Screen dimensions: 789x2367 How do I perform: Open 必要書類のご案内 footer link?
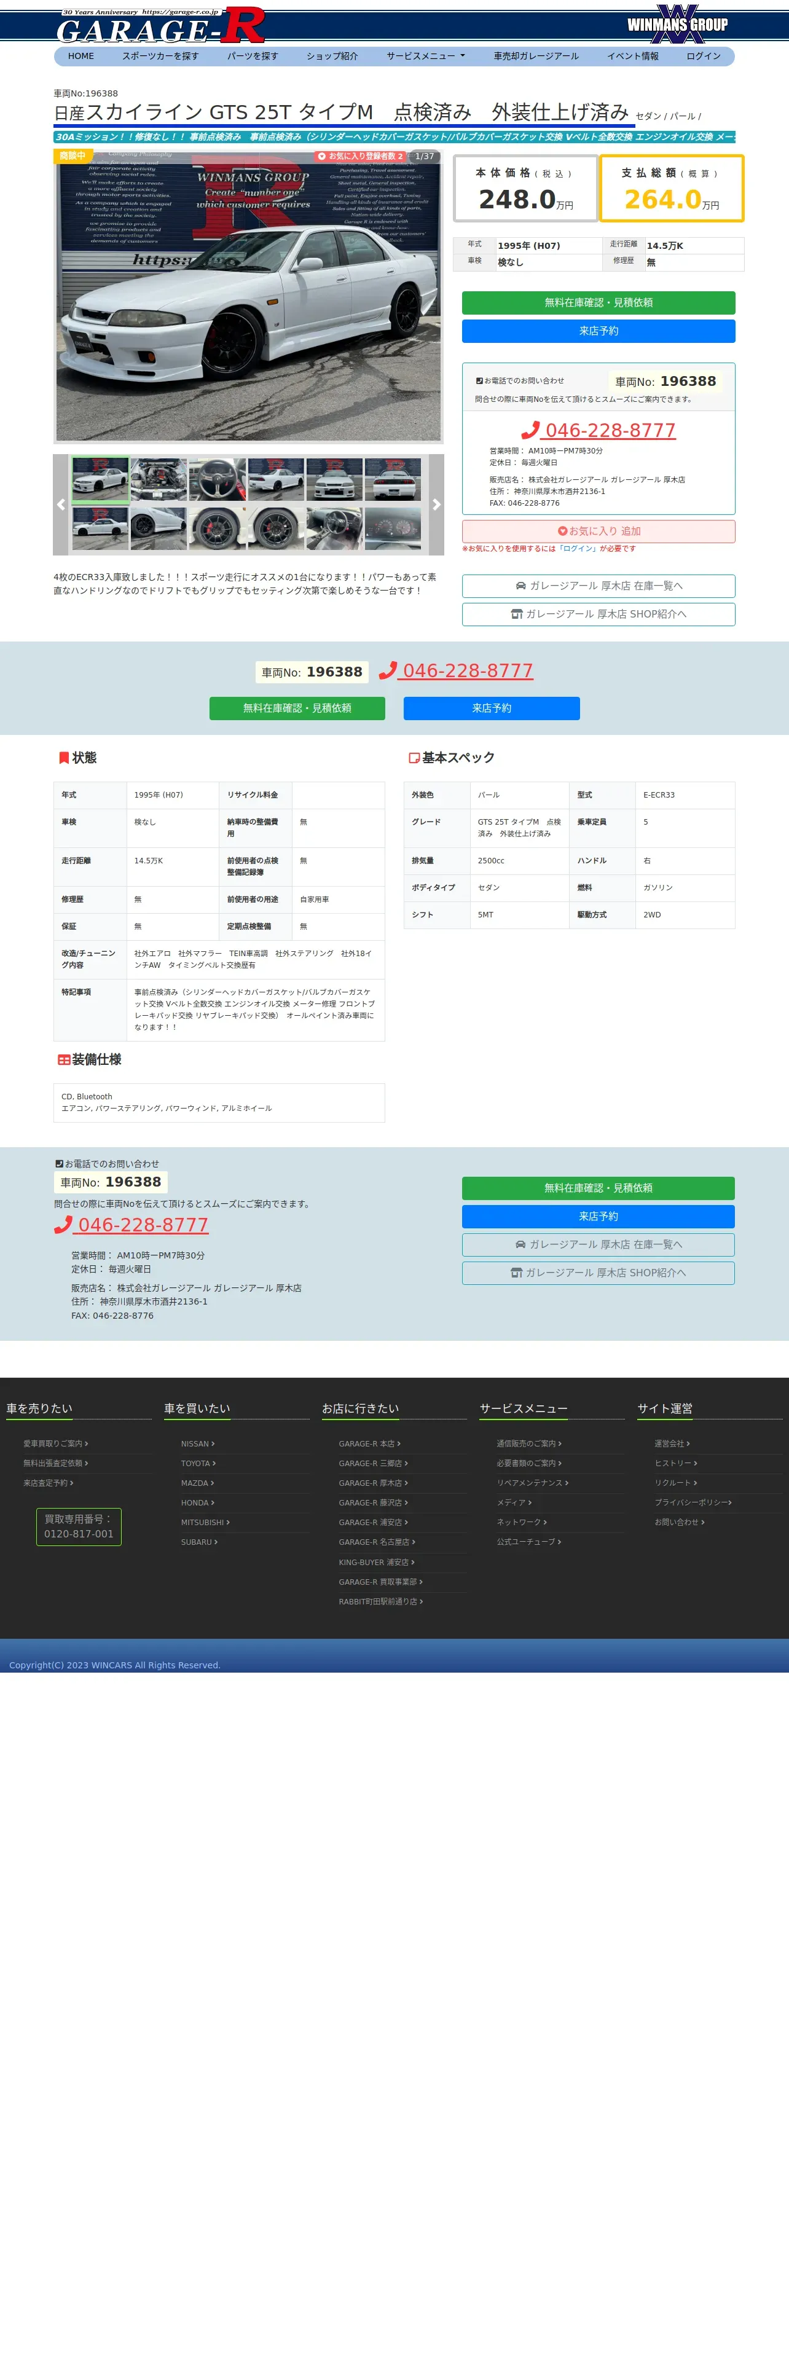529,1463
